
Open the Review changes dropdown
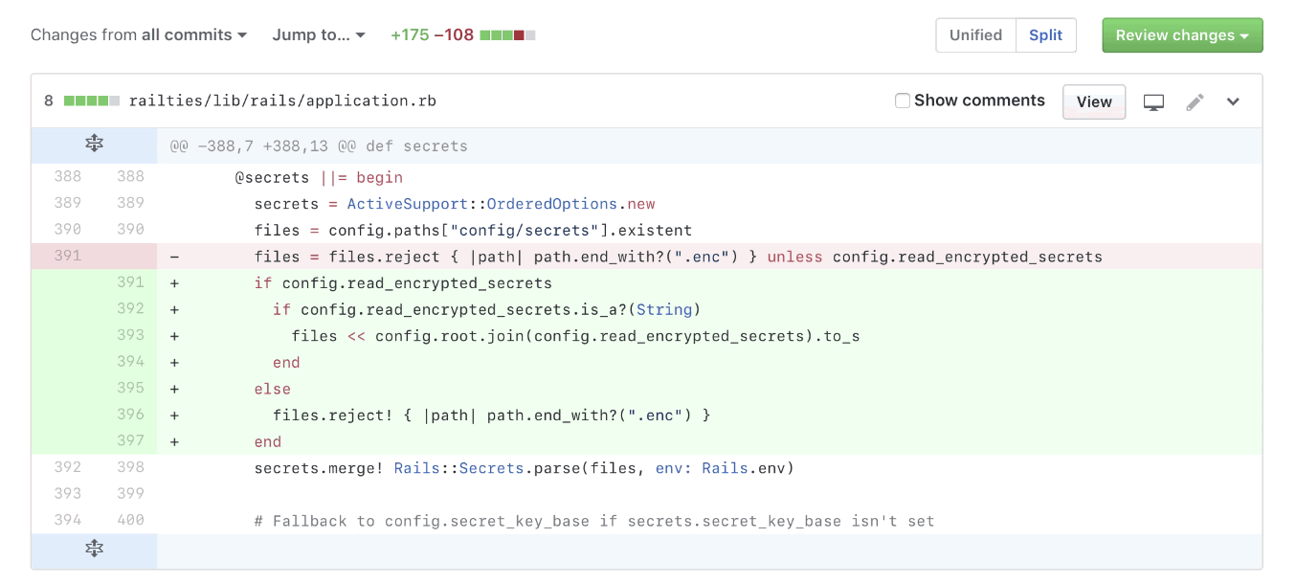click(x=1182, y=35)
